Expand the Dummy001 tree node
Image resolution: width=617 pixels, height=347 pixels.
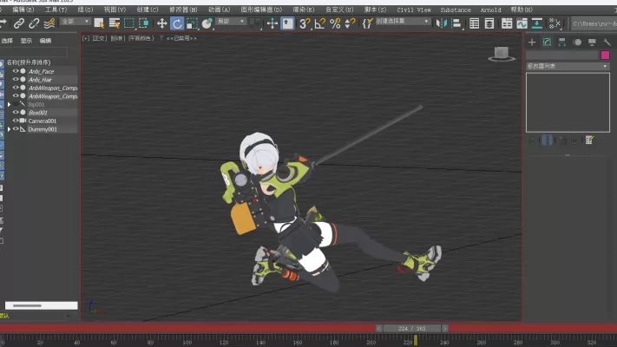pyautogui.click(x=9, y=129)
